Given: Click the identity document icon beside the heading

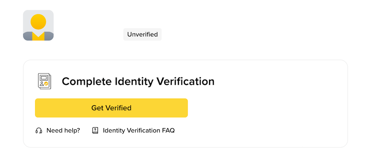Looking at the screenshot, I should 44,81.
